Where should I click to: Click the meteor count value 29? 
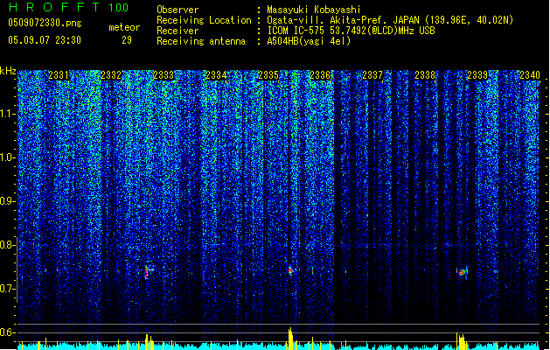[x=127, y=40]
